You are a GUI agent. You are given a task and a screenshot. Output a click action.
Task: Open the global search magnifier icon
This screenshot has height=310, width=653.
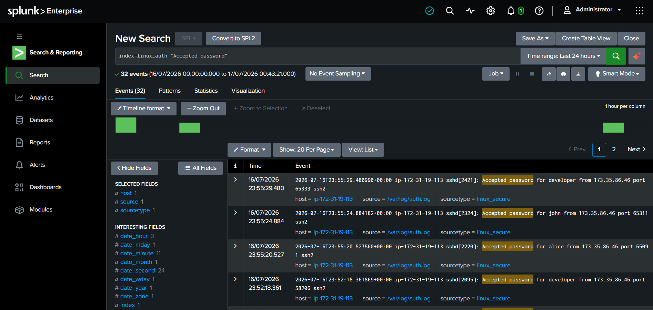(x=450, y=11)
